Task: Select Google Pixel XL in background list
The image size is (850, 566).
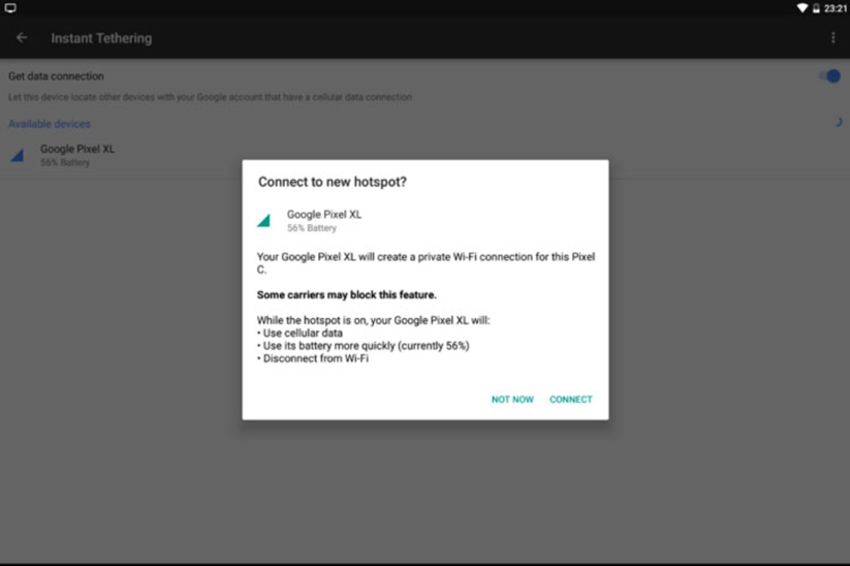Action: point(77,149)
